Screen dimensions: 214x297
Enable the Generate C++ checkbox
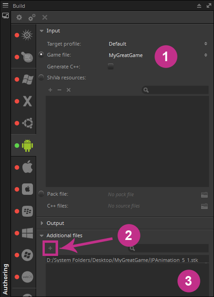click(111, 66)
